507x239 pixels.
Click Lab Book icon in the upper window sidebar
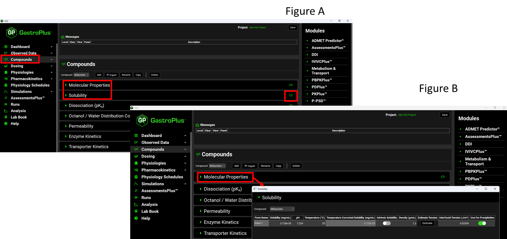[6, 117]
